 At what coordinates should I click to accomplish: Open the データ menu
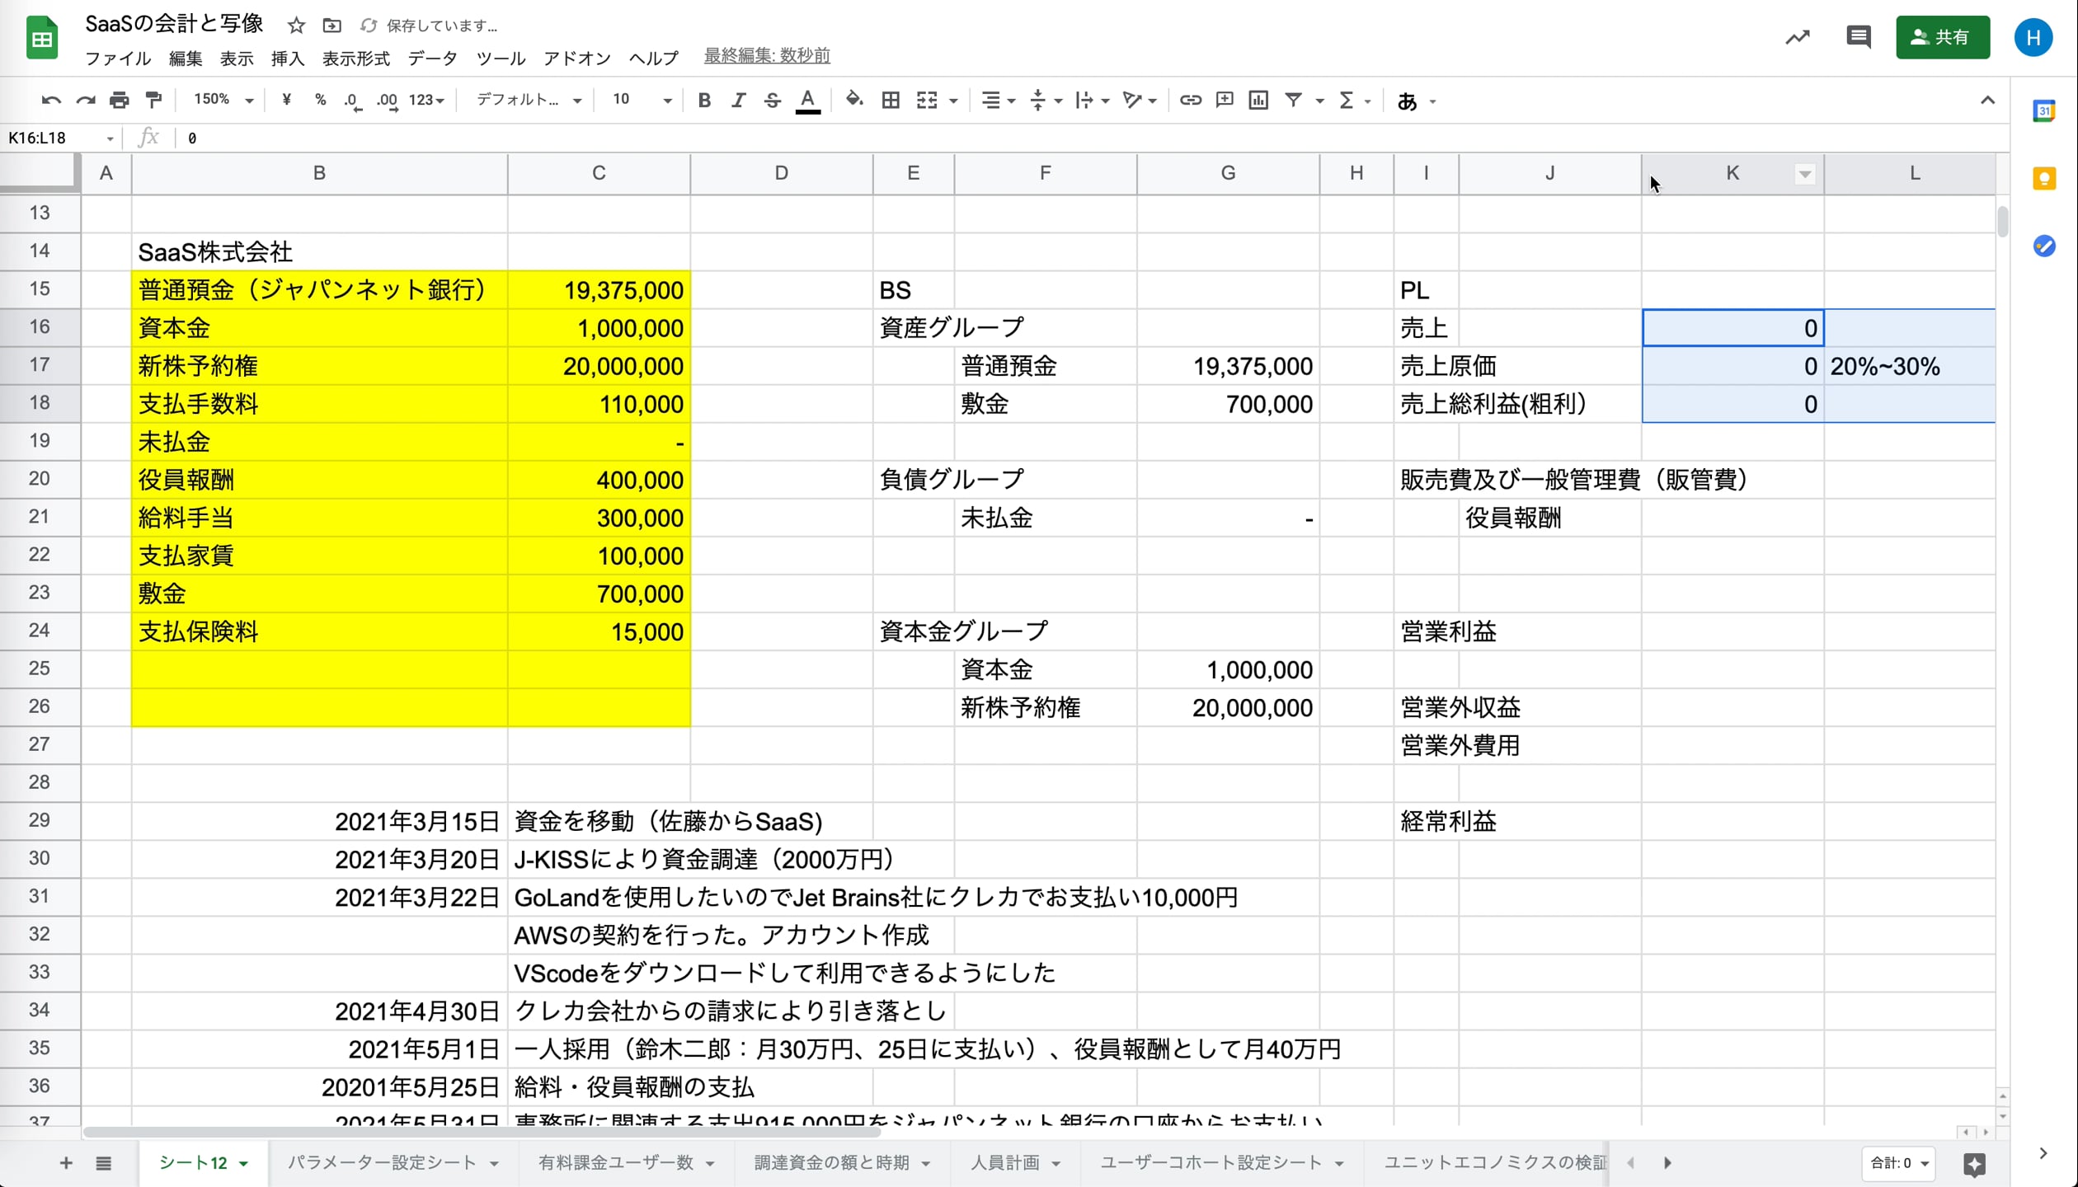pyautogui.click(x=432, y=58)
